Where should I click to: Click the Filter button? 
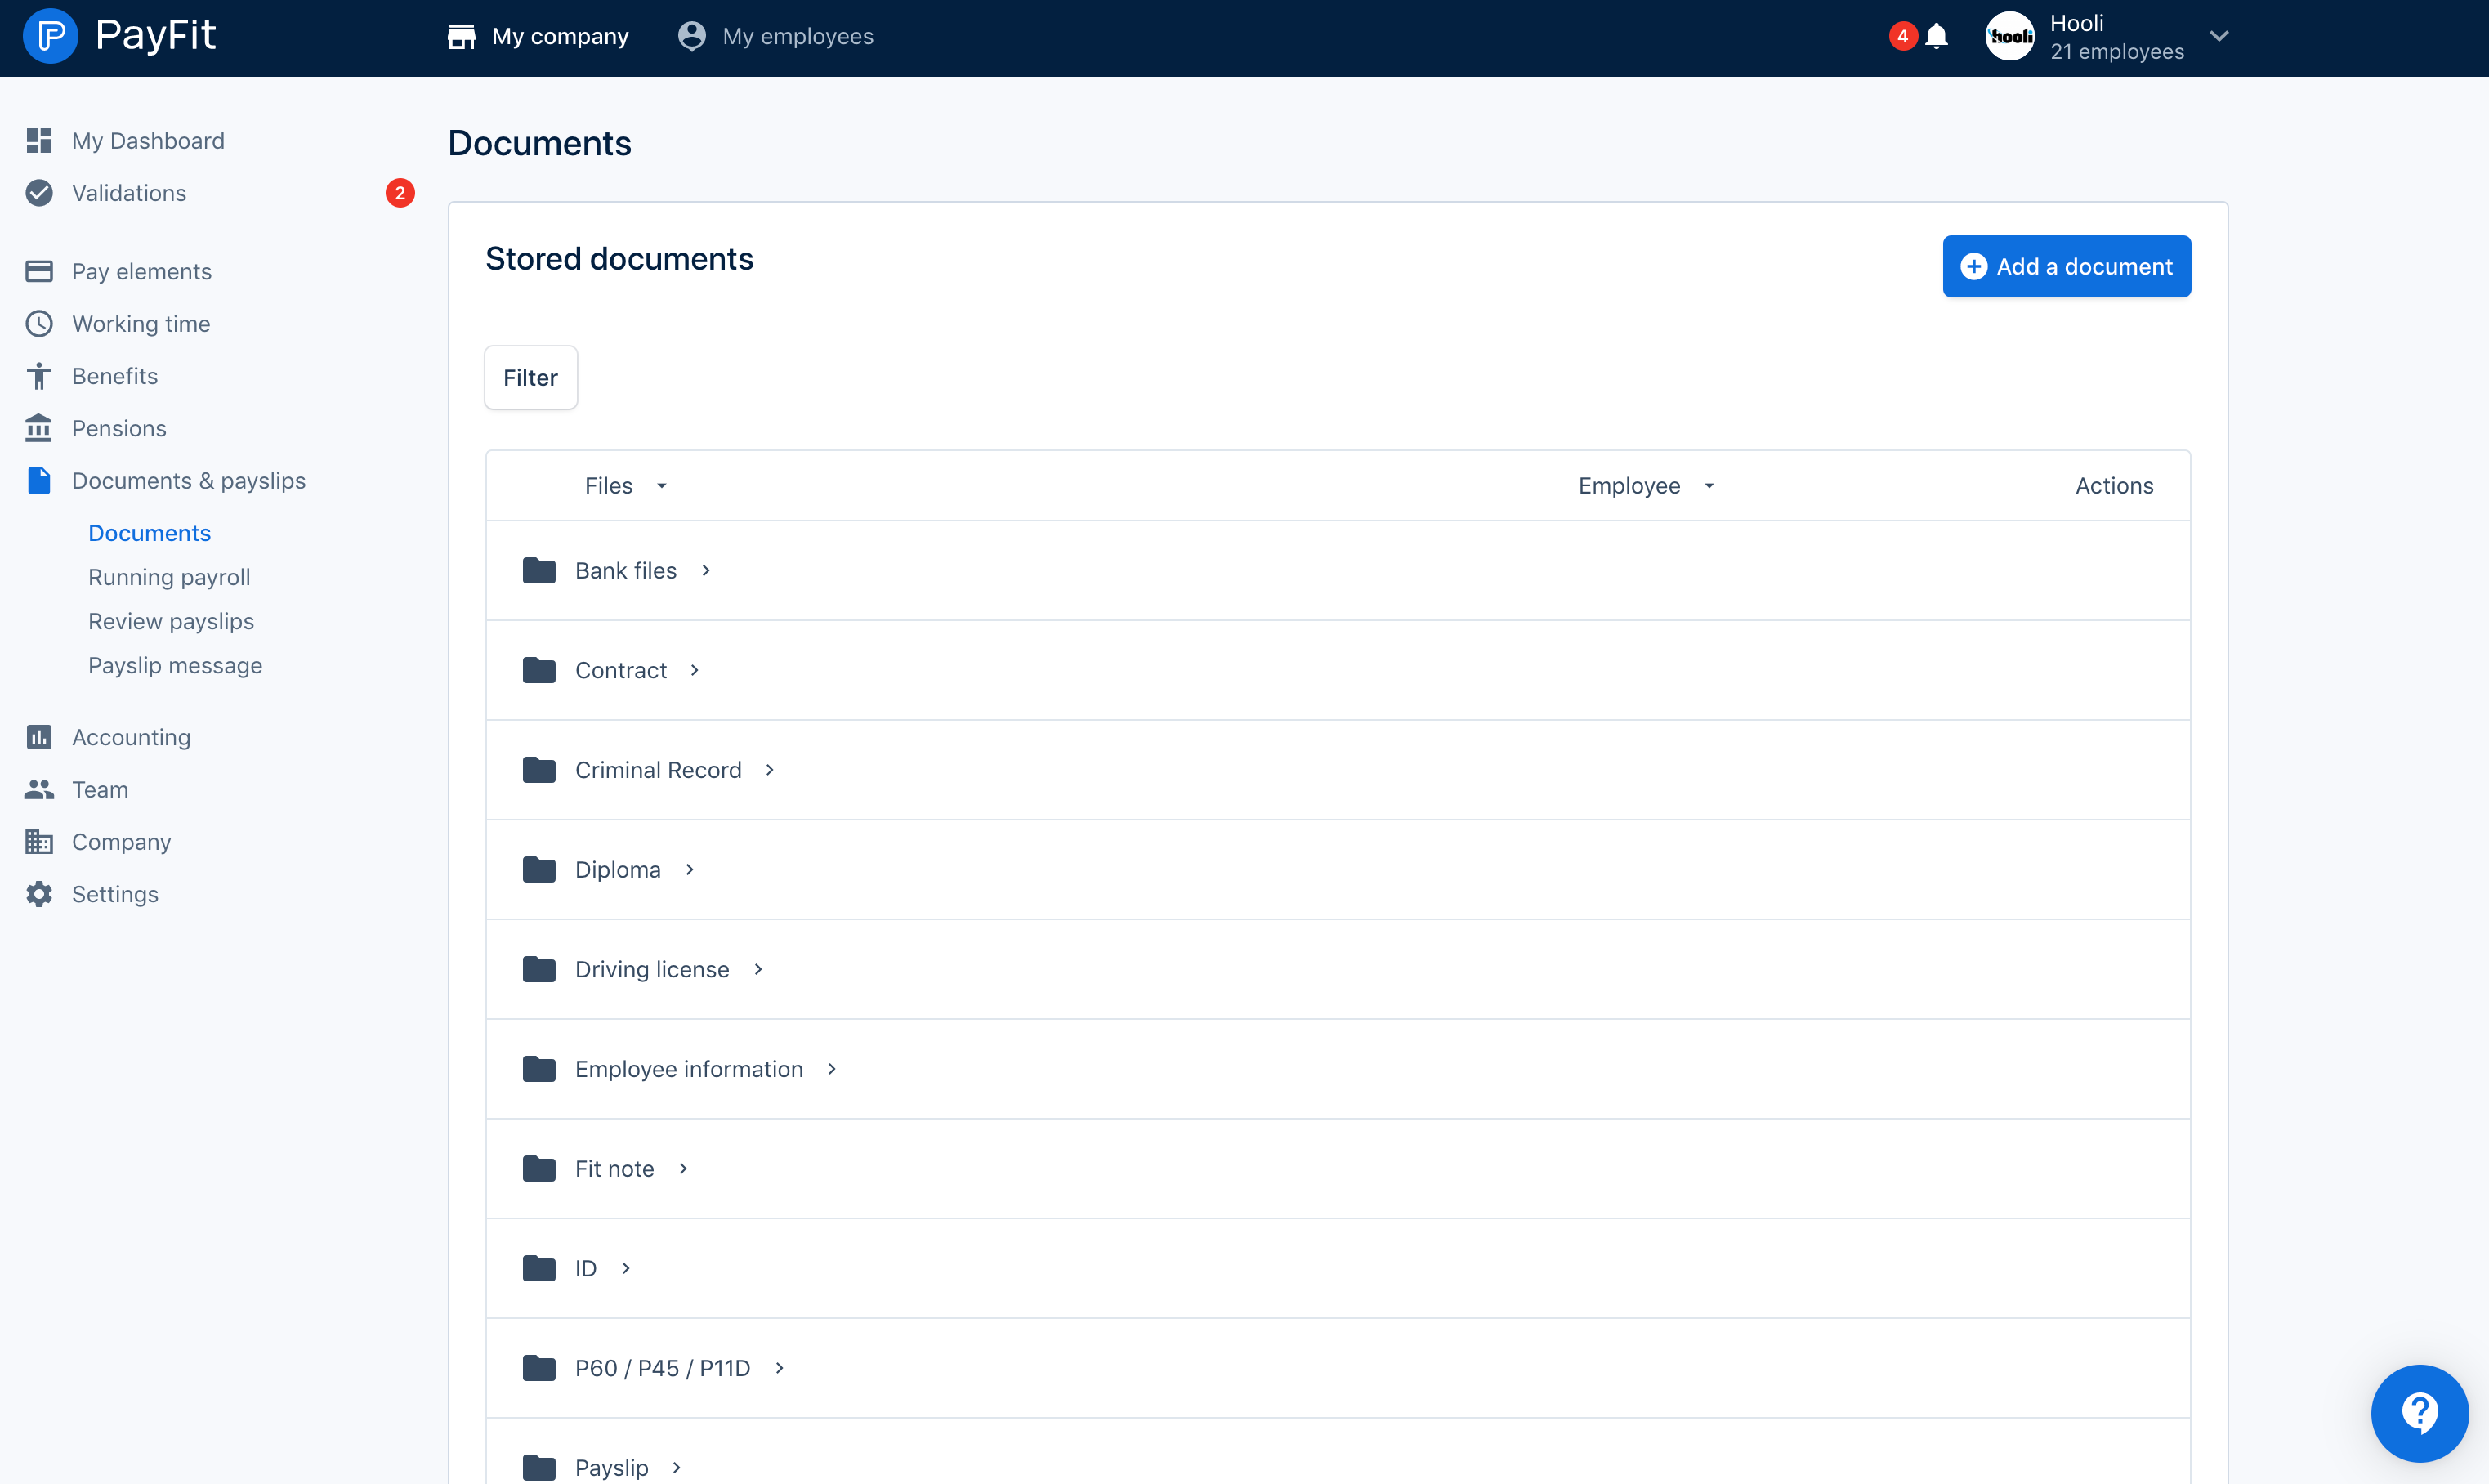tap(530, 378)
